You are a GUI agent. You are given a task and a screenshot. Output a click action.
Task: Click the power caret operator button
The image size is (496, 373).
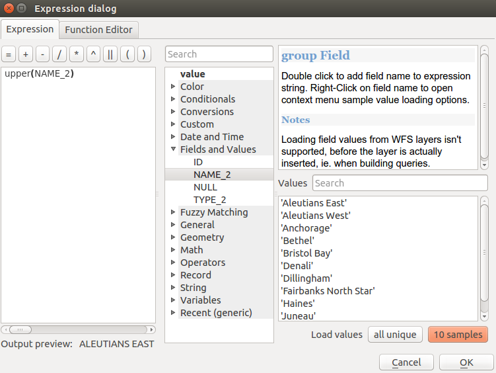tap(93, 54)
